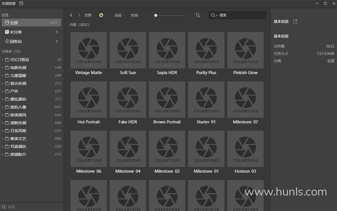Select the Fake HDR preset thumbnail
Image resolution: width=337 pixels, height=211 pixels.
(128, 100)
